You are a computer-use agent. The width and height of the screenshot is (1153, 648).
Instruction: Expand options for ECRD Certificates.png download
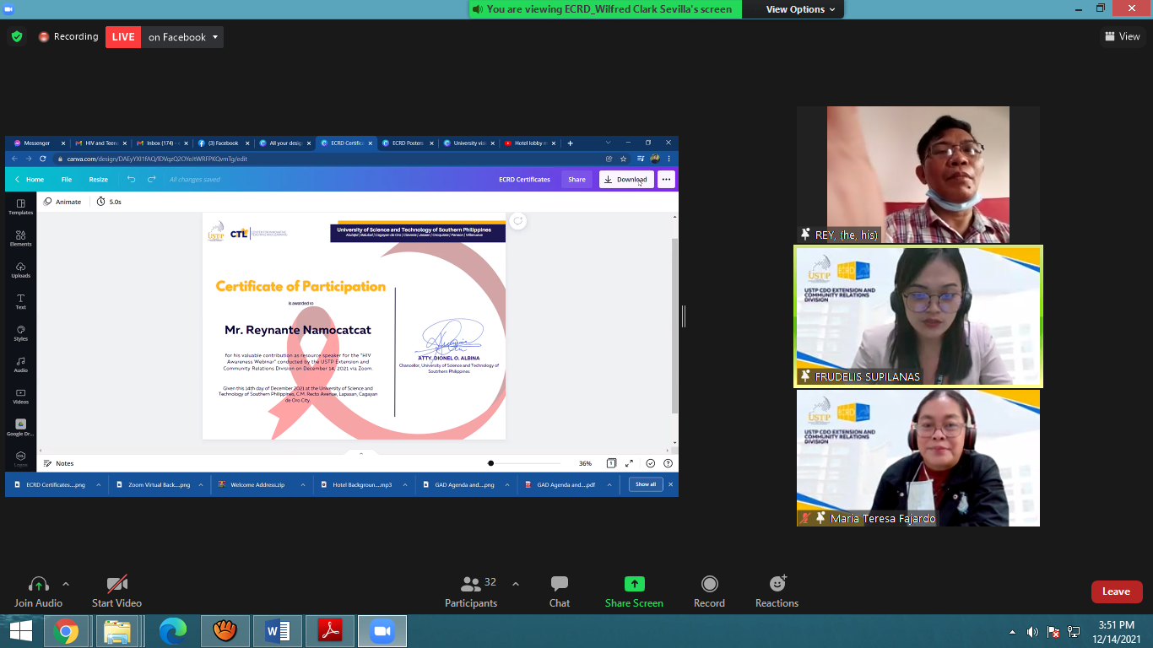(x=99, y=484)
